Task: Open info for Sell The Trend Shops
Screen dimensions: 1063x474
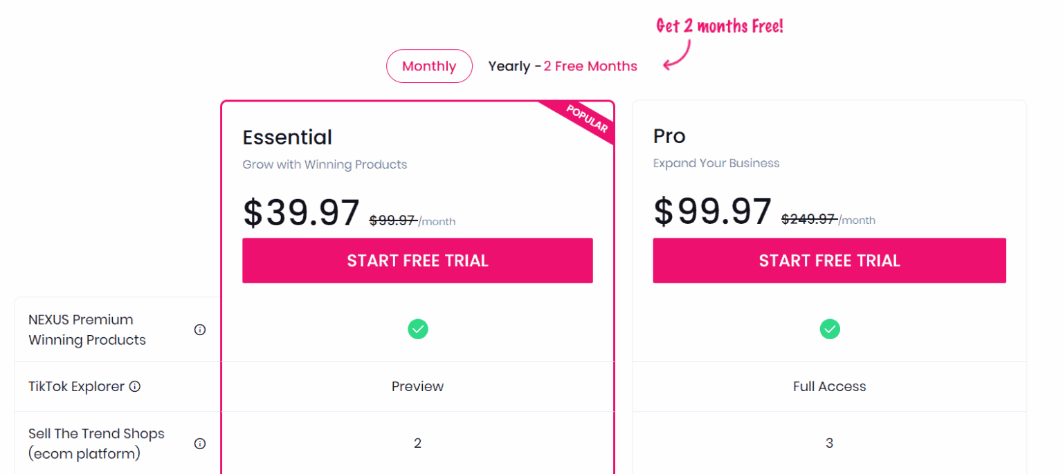Action: (200, 444)
